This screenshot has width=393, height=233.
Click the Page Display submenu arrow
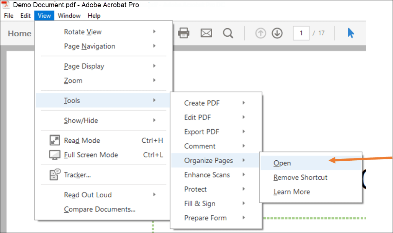coord(154,66)
